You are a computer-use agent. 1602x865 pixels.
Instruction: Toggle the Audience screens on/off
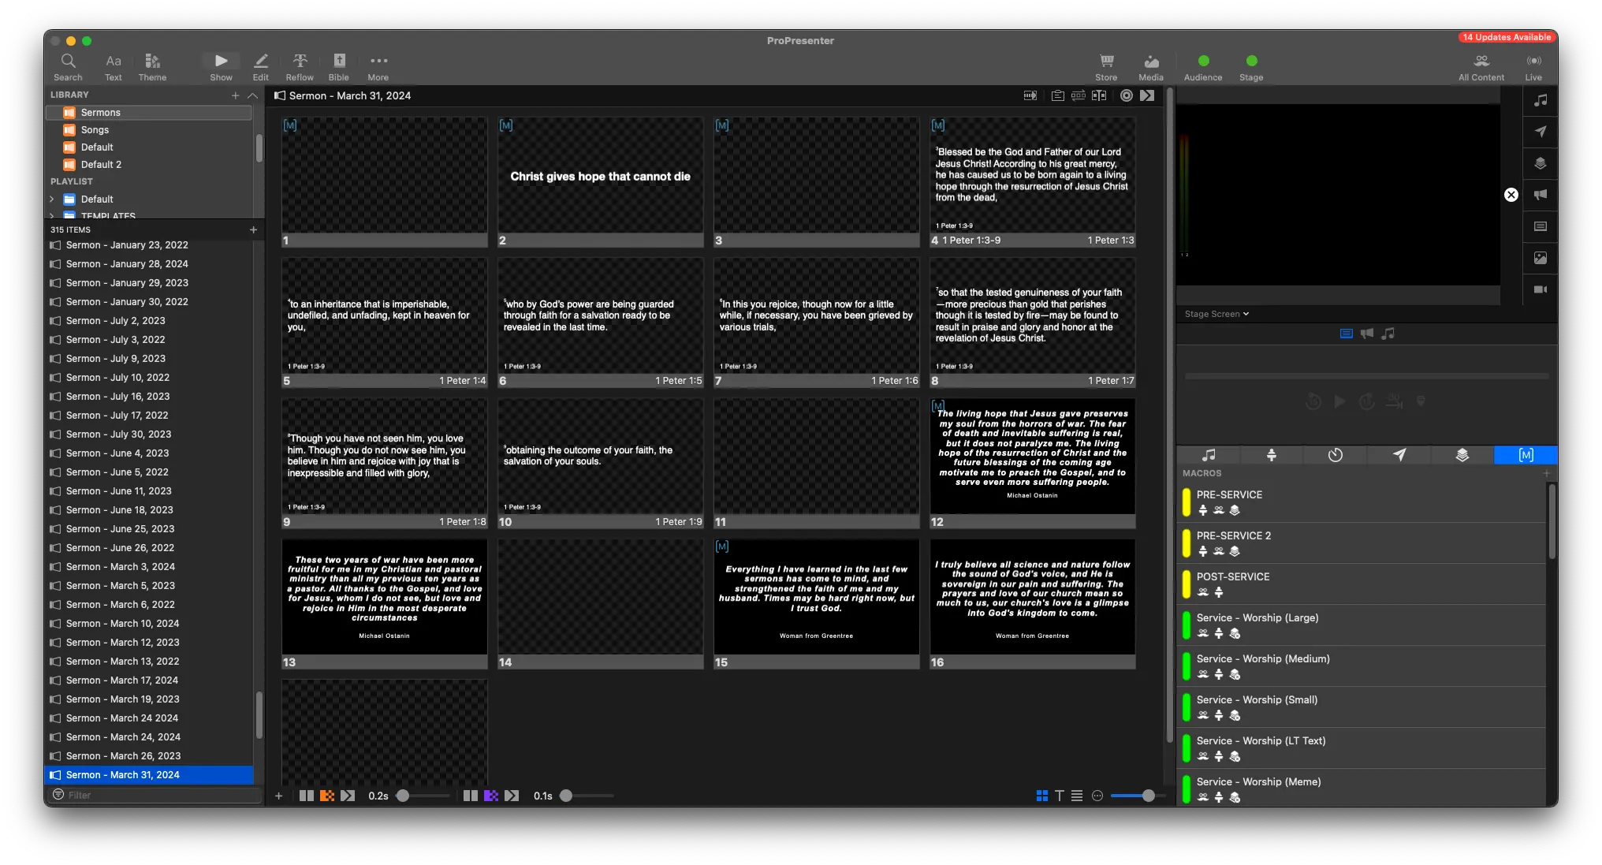(x=1203, y=62)
